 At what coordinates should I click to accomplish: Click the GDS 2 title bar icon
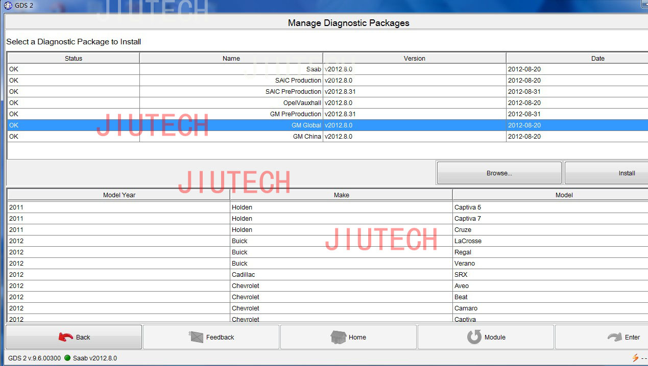[8, 6]
